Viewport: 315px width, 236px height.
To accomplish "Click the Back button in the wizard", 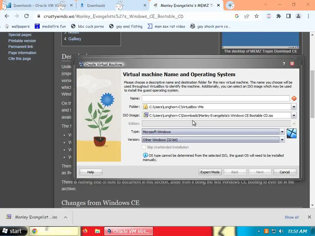I will coord(235,172).
